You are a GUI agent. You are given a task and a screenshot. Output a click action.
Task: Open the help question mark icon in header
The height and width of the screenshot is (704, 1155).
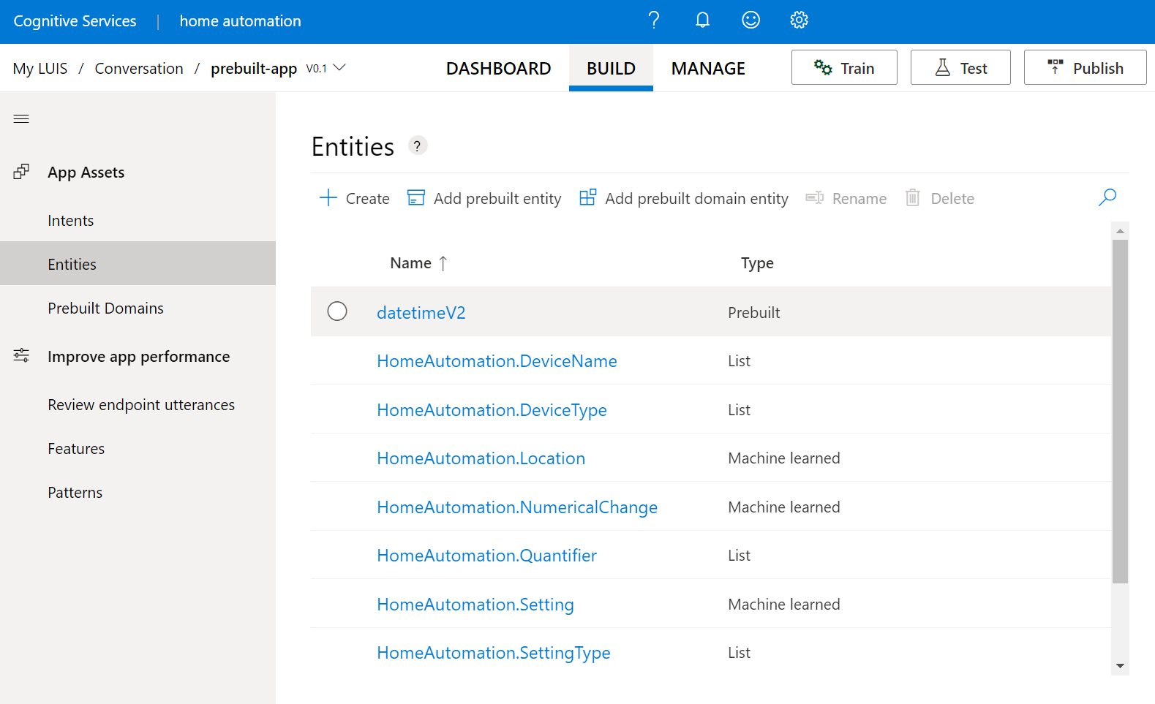pos(654,20)
